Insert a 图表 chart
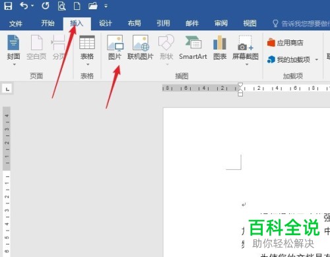Viewport: 330px width, 257px height. click(220, 48)
